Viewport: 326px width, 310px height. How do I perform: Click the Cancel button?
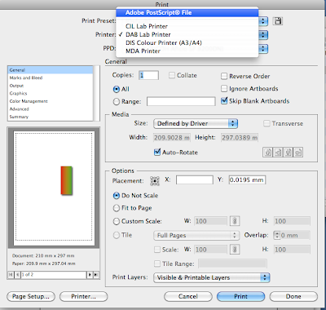click(188, 296)
